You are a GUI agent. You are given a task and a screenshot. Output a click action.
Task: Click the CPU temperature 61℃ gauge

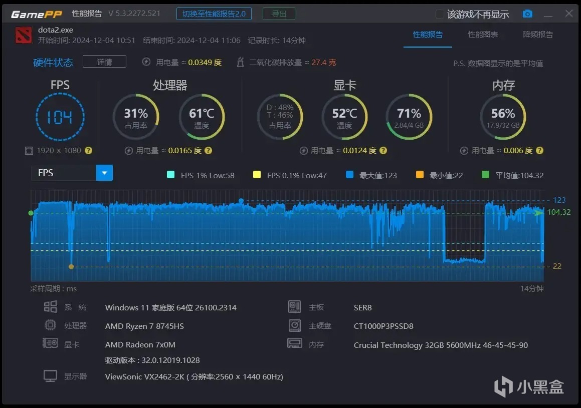[202, 117]
